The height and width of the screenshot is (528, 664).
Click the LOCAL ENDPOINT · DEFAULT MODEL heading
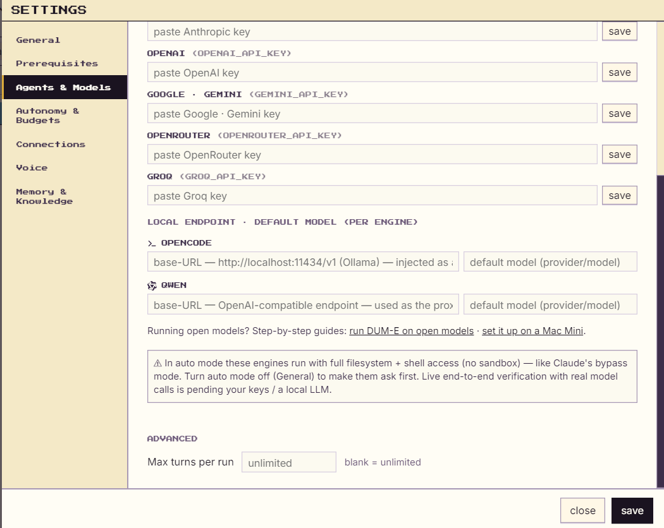coord(282,222)
